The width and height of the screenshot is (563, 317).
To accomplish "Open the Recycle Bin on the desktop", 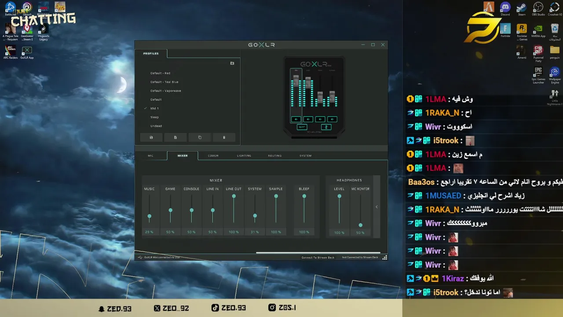I will coord(555,32).
